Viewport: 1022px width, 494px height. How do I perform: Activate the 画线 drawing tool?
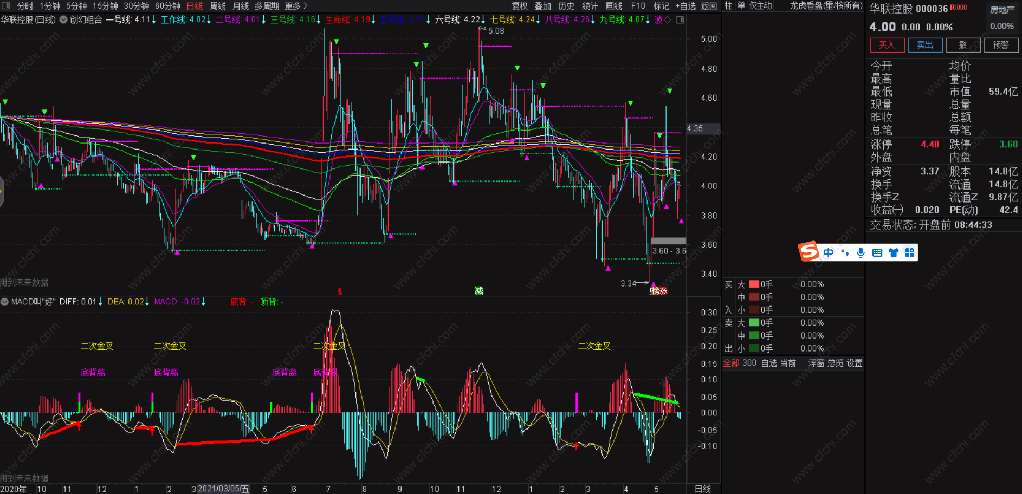pos(614,6)
